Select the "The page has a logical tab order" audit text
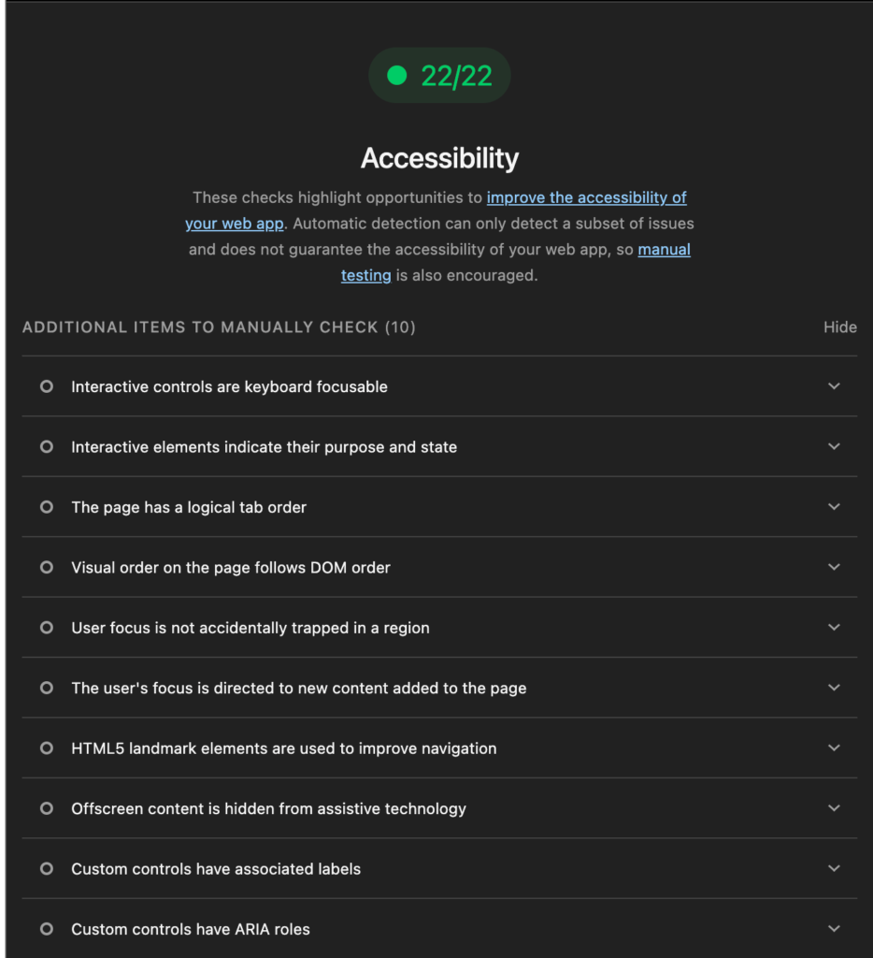This screenshot has width=873, height=958. coord(189,507)
